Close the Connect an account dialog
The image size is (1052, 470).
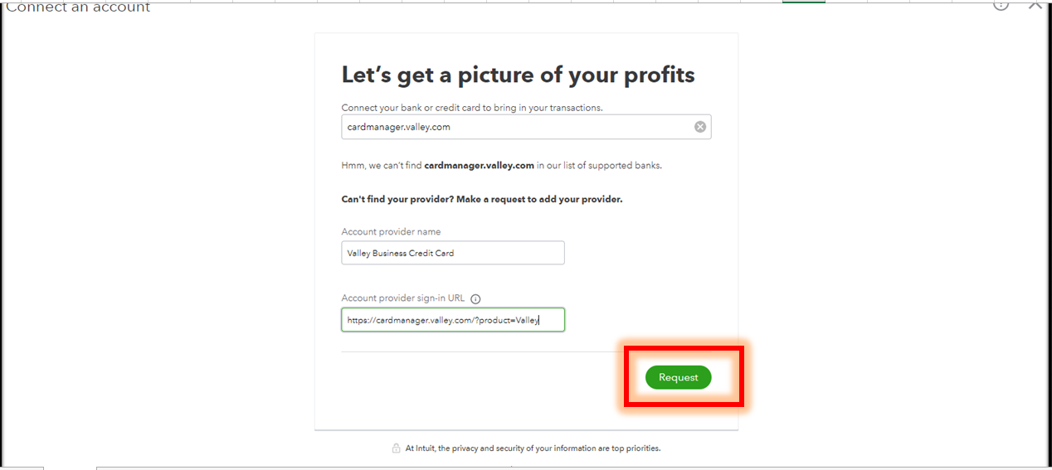[x=1035, y=5]
